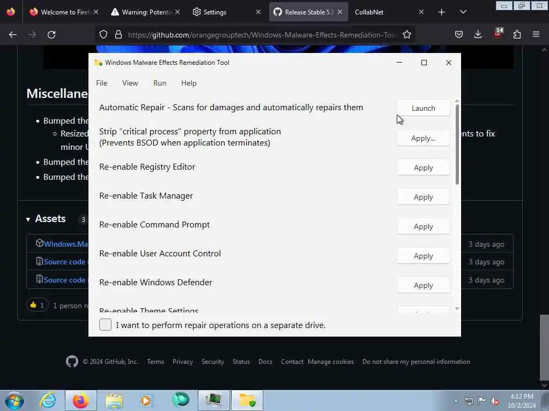Click Do not share my personal information

(x=416, y=362)
